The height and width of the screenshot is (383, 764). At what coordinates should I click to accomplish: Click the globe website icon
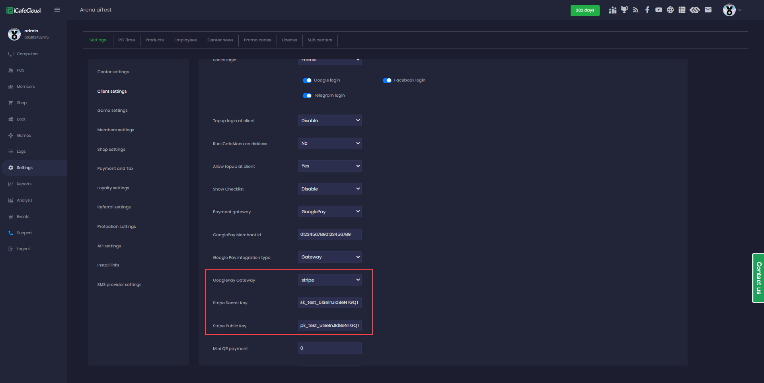(x=670, y=10)
